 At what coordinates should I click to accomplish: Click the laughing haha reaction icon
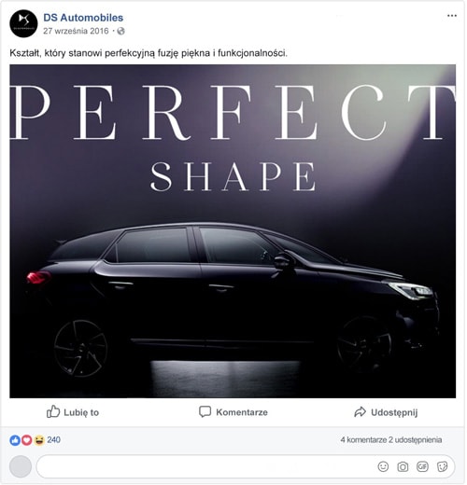coord(39,440)
